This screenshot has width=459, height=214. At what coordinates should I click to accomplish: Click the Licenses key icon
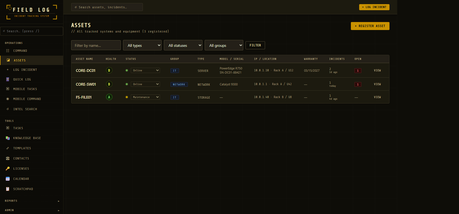point(8,169)
